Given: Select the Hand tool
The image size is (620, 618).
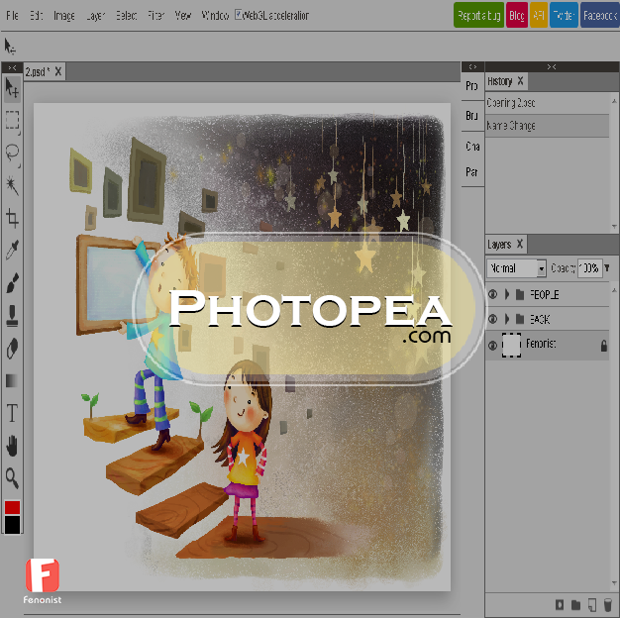Looking at the screenshot, I should click(x=12, y=446).
